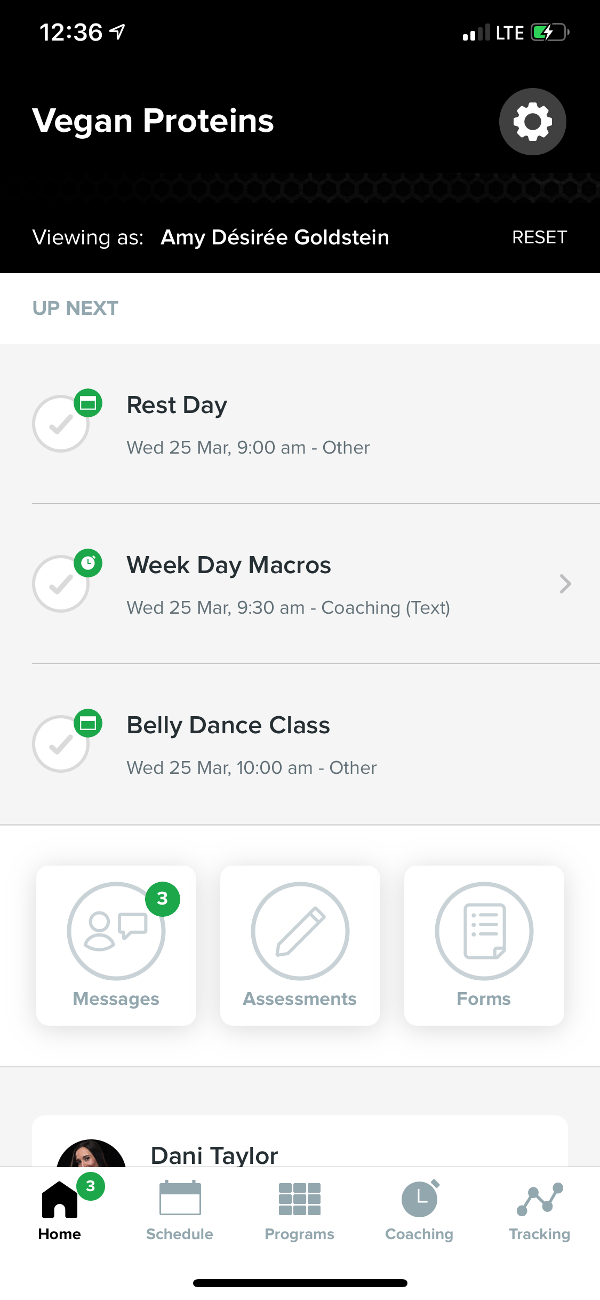Image resolution: width=600 pixels, height=1300 pixels.
Task: Reset the viewing-as client
Action: (539, 237)
